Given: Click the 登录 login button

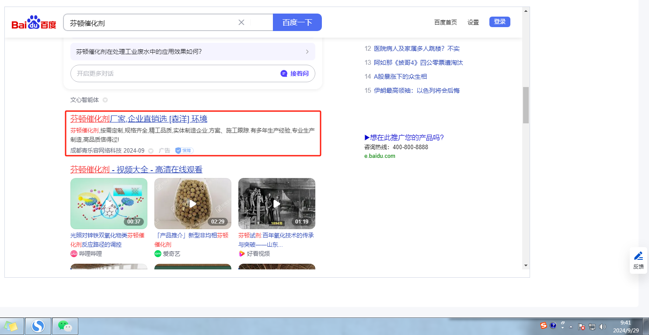Looking at the screenshot, I should (x=500, y=22).
